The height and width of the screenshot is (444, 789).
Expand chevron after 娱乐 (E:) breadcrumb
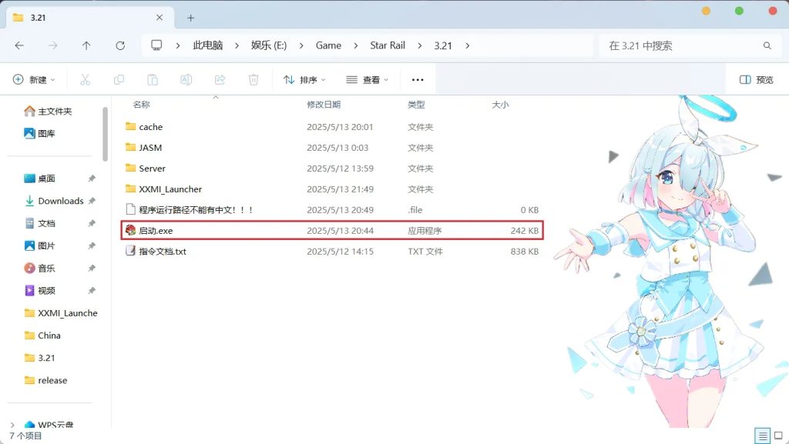coord(301,45)
